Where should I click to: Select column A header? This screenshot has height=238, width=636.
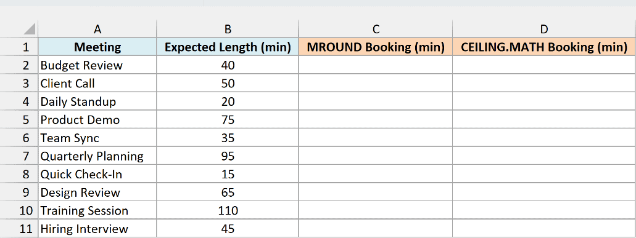pyautogui.click(x=97, y=29)
